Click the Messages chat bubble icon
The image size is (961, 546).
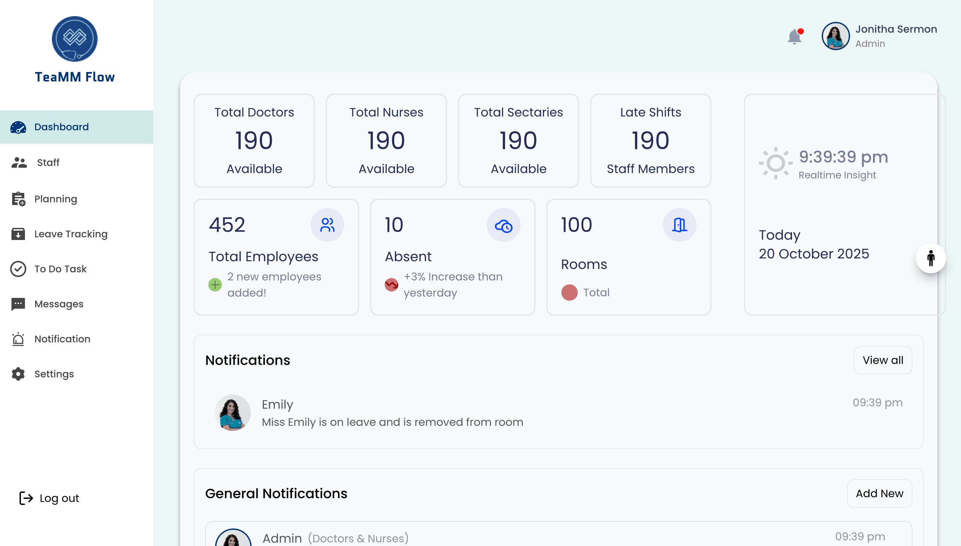click(x=19, y=304)
